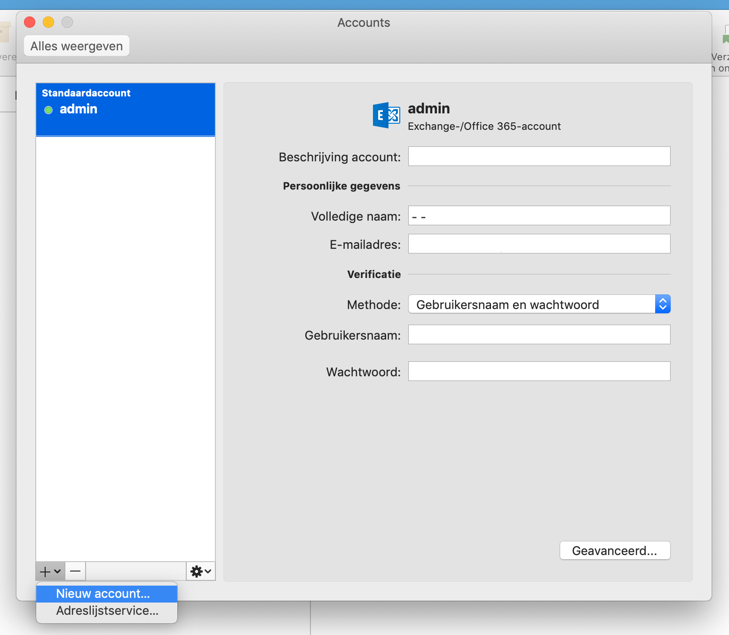
Task: Click the Exchange account logo icon
Action: point(386,115)
